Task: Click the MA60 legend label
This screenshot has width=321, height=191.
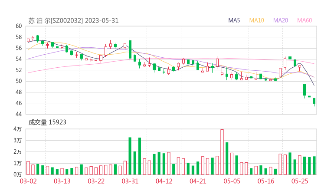Action: pos(305,20)
